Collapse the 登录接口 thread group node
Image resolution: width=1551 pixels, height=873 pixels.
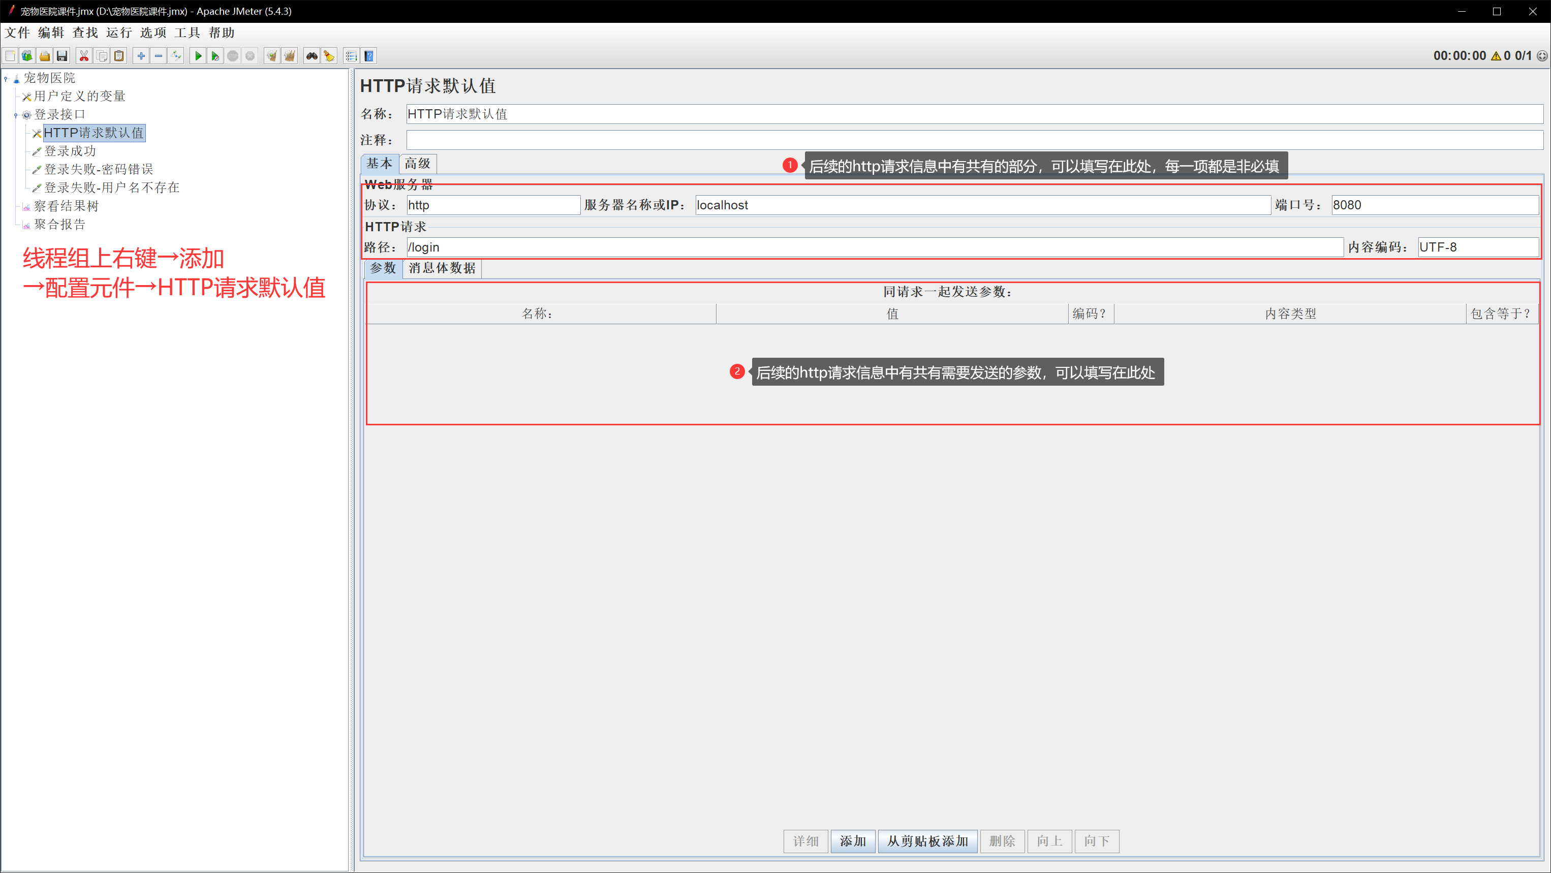(16, 115)
